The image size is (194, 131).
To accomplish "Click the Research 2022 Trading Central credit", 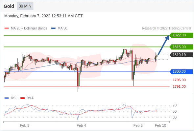I will point(166,28).
